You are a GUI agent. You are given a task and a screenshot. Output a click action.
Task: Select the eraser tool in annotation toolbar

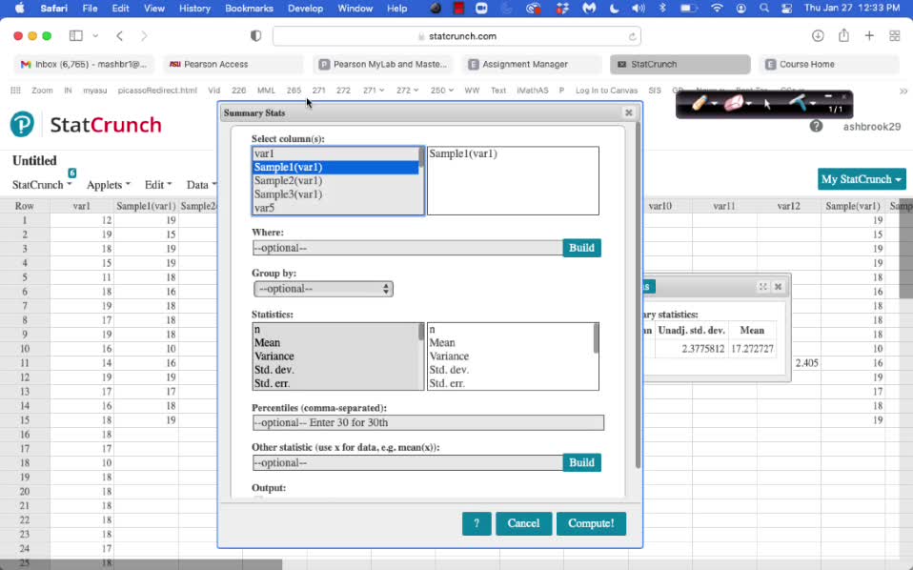[x=734, y=104]
